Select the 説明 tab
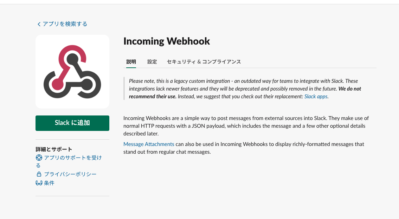Image resolution: width=399 pixels, height=219 pixels. [x=131, y=62]
